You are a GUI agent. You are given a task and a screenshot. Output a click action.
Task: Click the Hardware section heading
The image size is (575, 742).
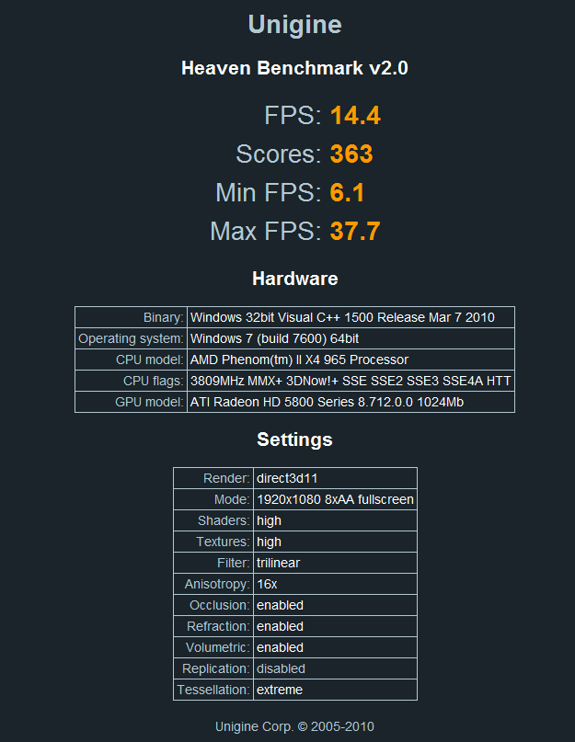tap(294, 279)
